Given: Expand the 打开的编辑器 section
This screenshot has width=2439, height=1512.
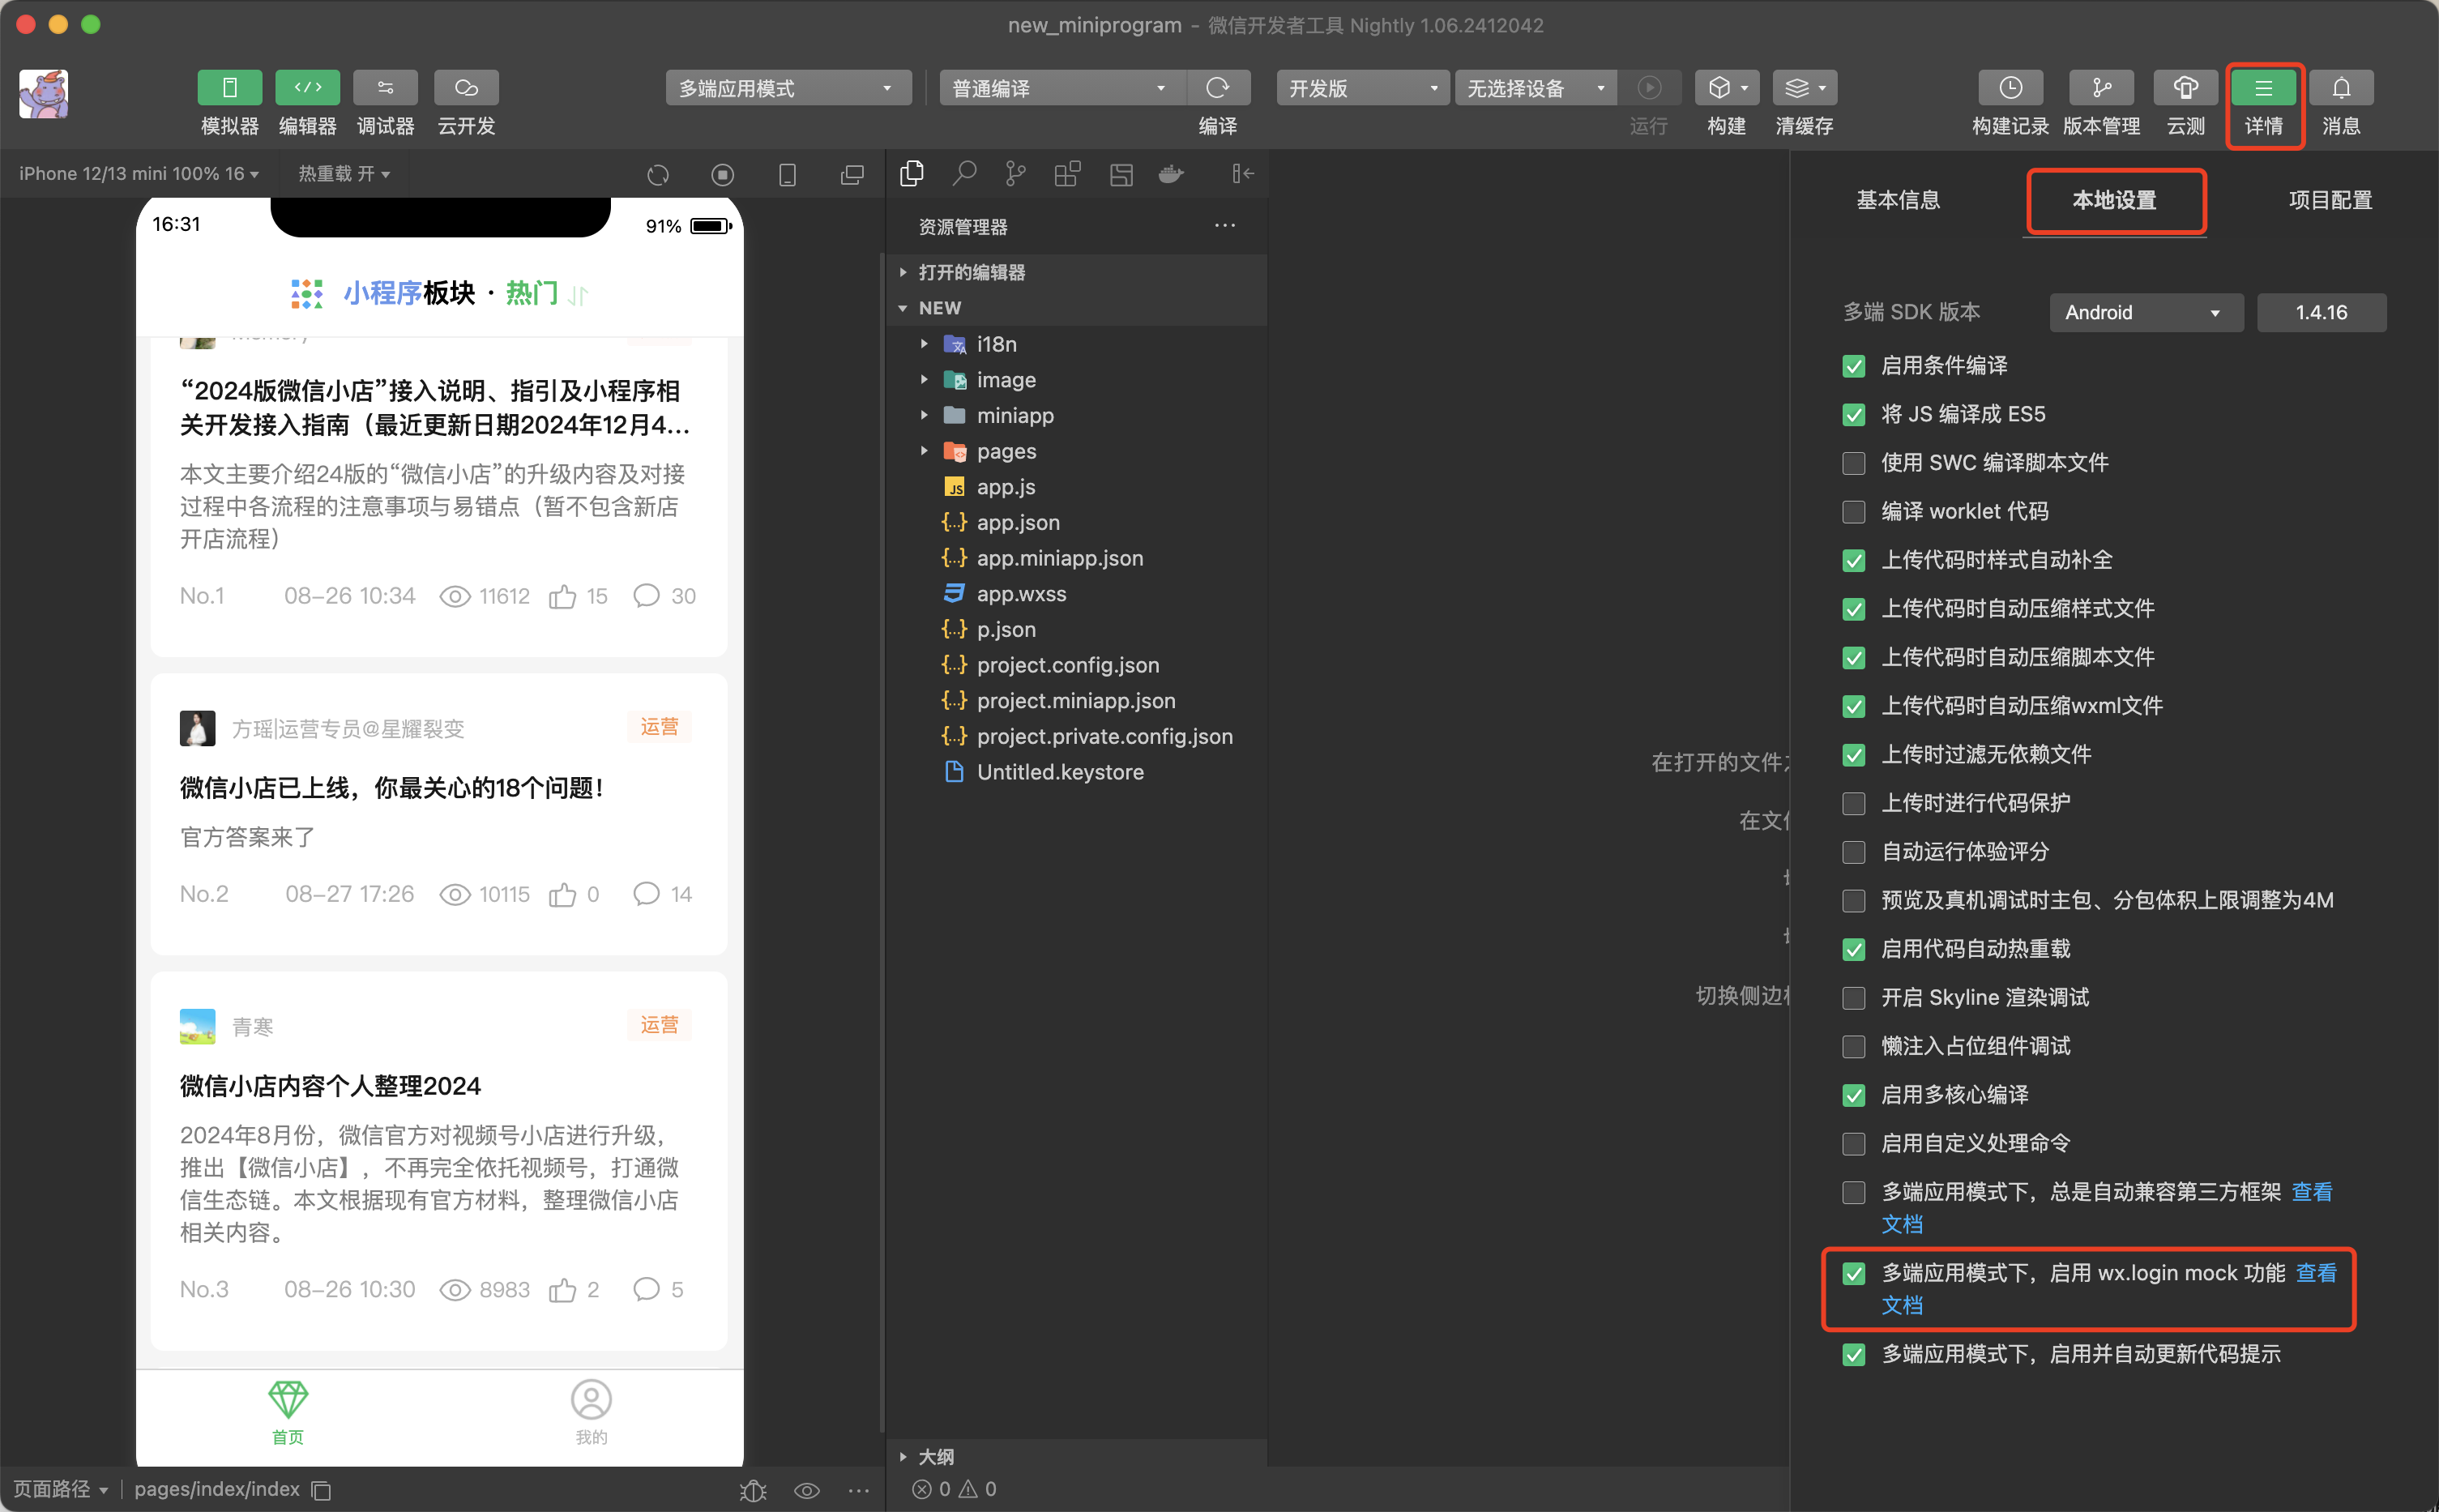Looking at the screenshot, I should coord(1077,272).
